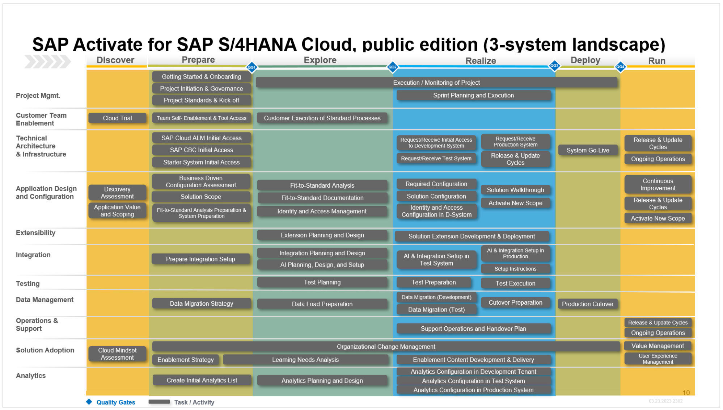Viewport: 723px width, 410px height.
Task: Click Sprint Planning and Execution task
Action: point(474,95)
